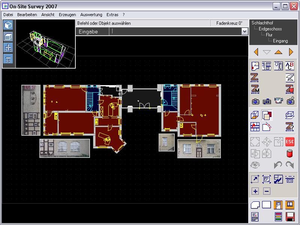Screen dimensions: 300x225
Task: Click the polygon corner points edit icon
Action: point(267,127)
